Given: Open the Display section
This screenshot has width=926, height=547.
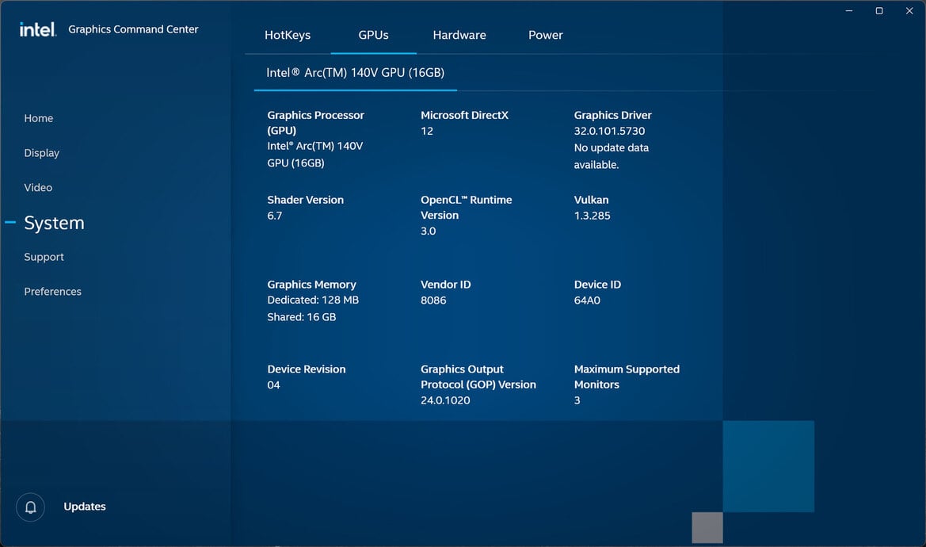Looking at the screenshot, I should pos(41,153).
